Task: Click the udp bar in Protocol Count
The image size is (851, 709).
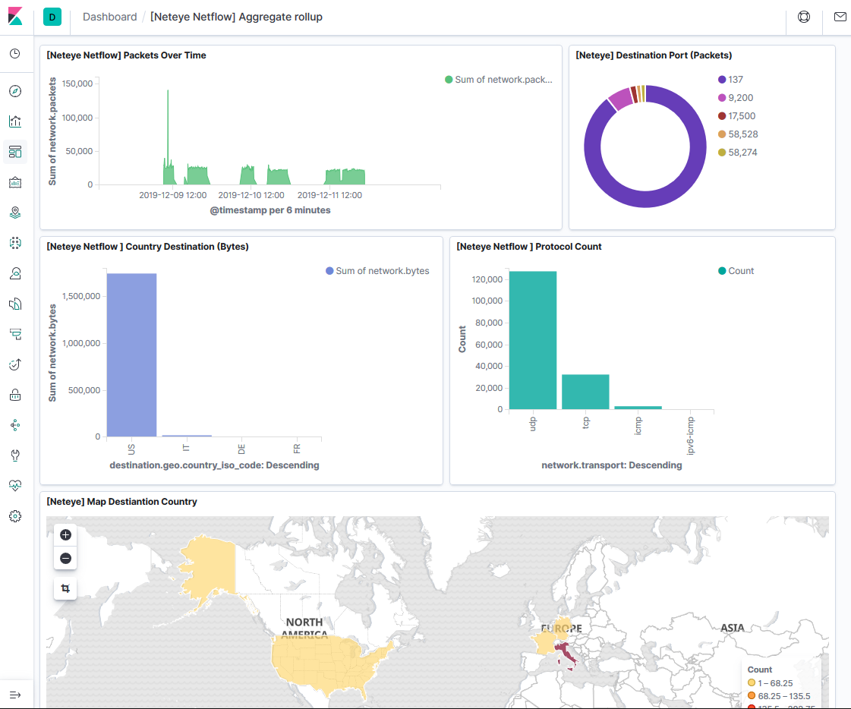Action: pos(533,342)
